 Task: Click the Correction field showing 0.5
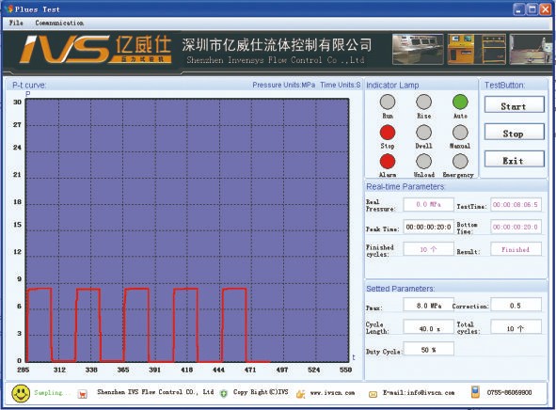516,305
